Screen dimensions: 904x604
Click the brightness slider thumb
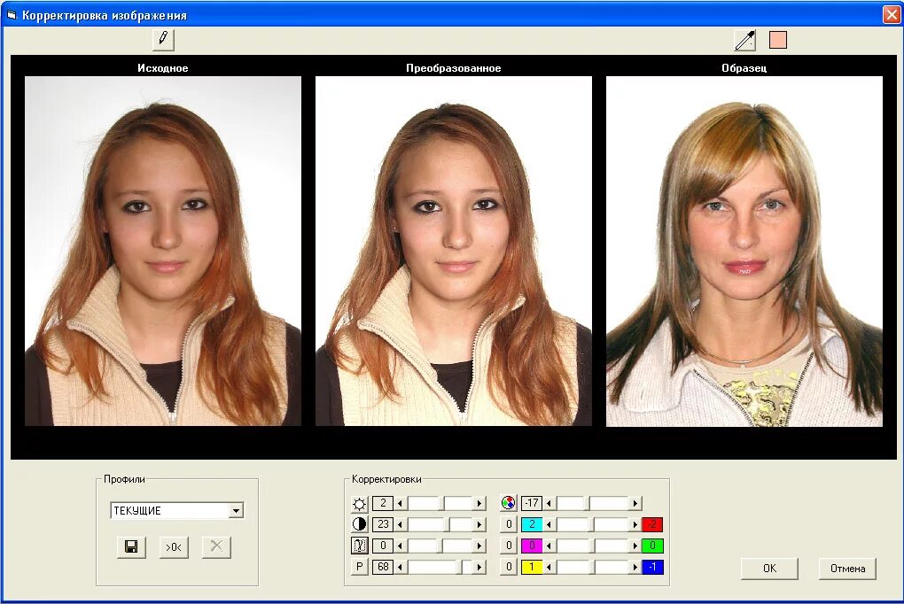[441, 503]
